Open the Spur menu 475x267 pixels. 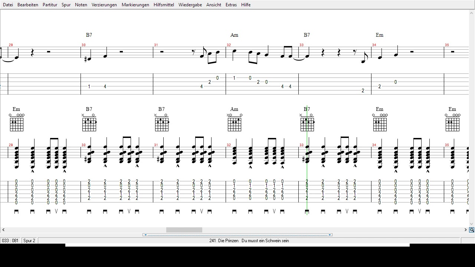click(x=66, y=5)
